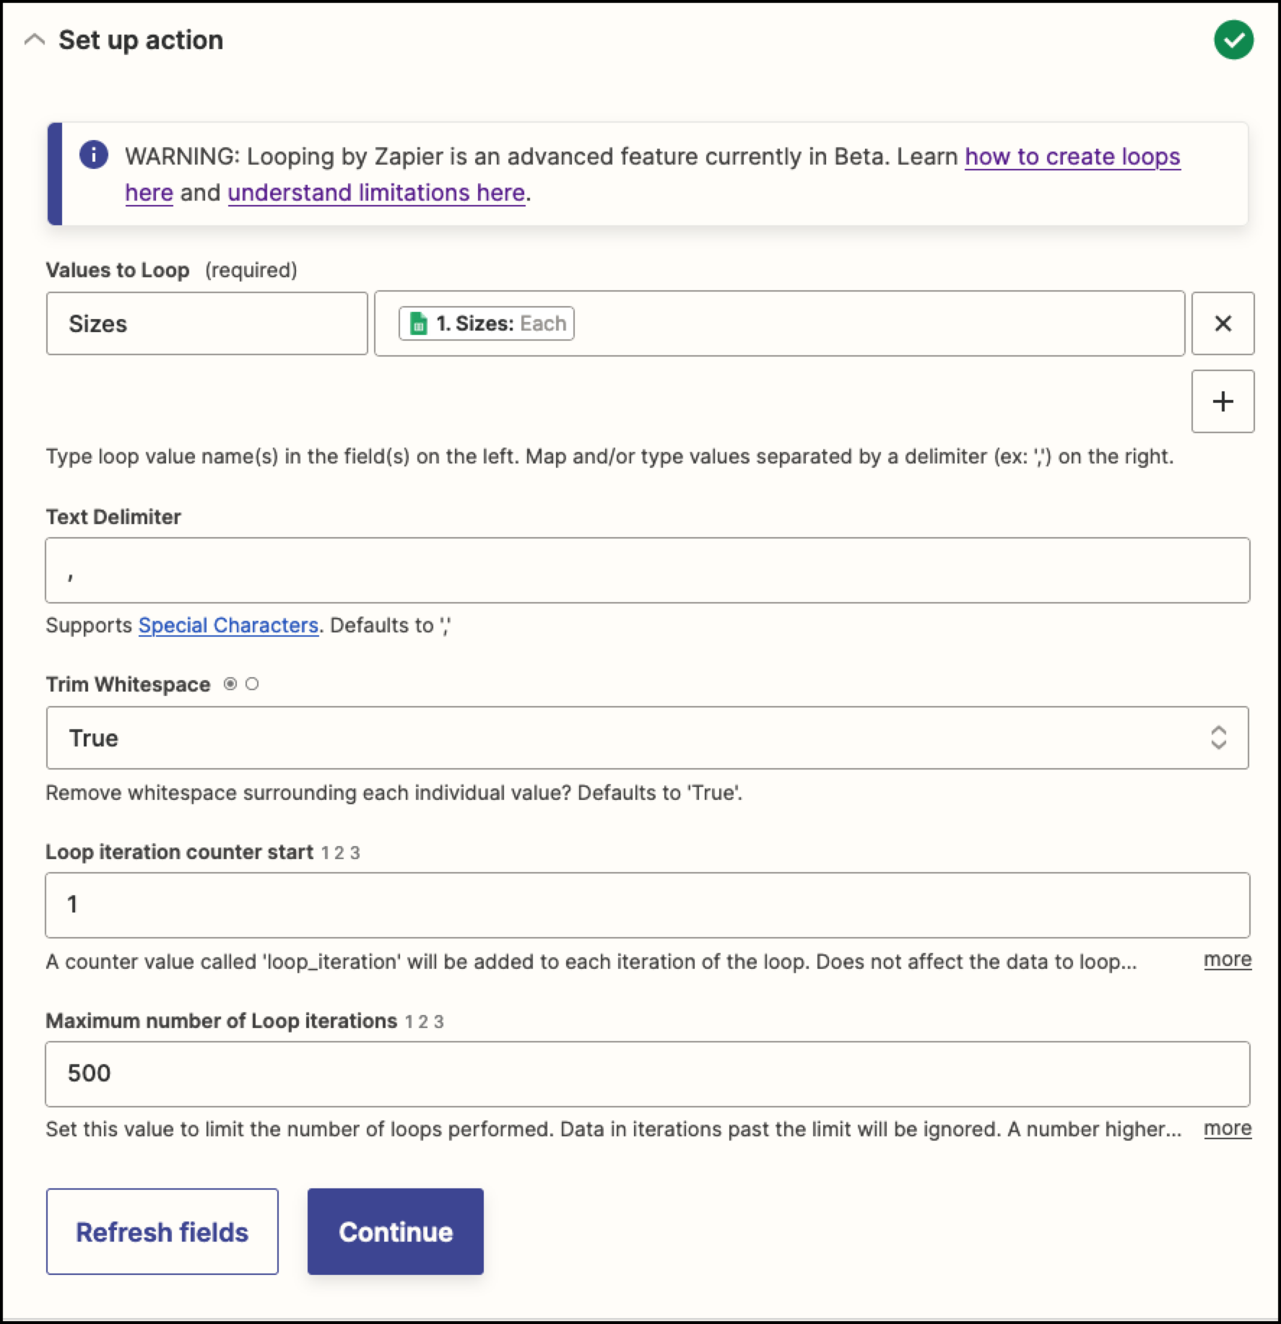Click the 'Text Delimiter' label
The width and height of the screenshot is (1281, 1324).
(113, 517)
